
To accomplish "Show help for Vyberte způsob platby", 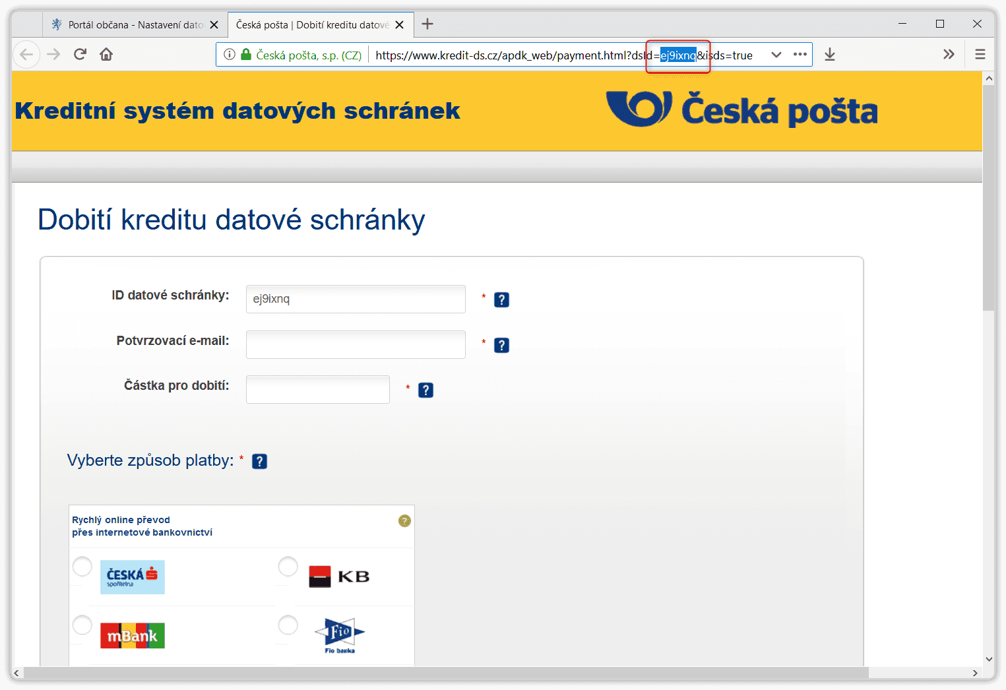I will coord(260,462).
